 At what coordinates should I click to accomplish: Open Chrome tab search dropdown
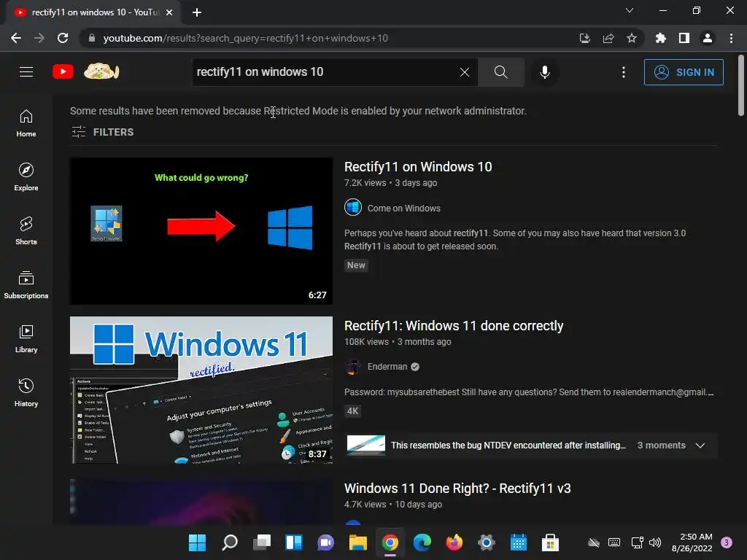coord(630,10)
